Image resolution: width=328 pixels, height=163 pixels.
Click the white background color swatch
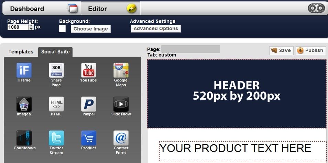(x=62, y=29)
